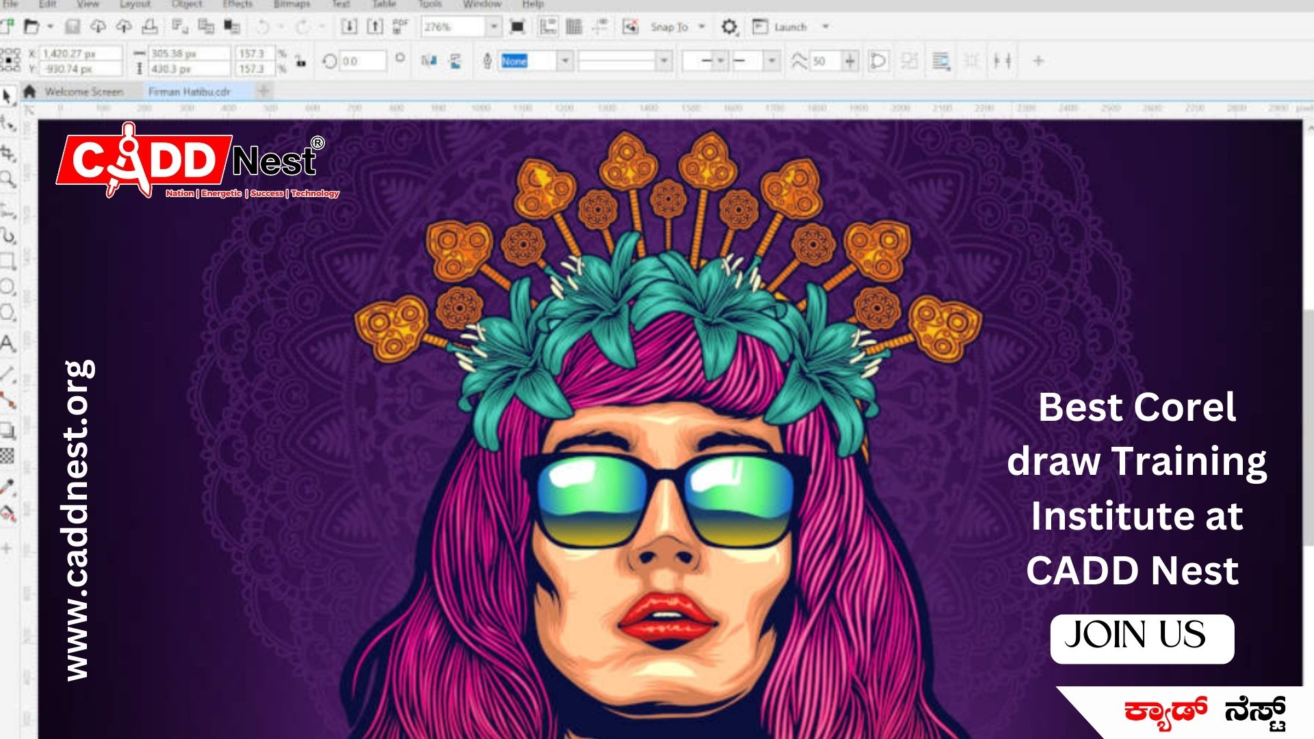Click the add button at property bar end
This screenshot has width=1314, height=739.
(1038, 61)
